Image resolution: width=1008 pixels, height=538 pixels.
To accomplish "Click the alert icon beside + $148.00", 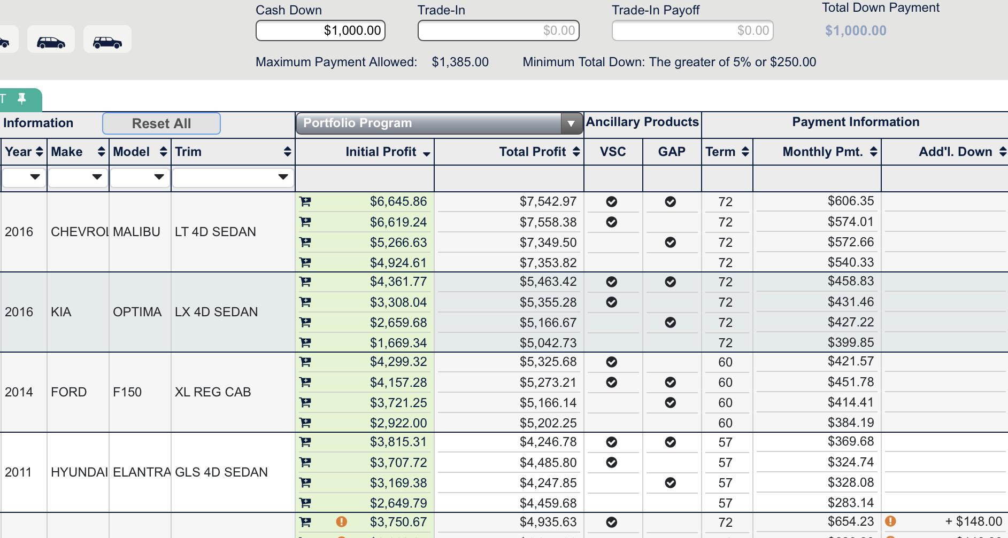I will (x=890, y=521).
